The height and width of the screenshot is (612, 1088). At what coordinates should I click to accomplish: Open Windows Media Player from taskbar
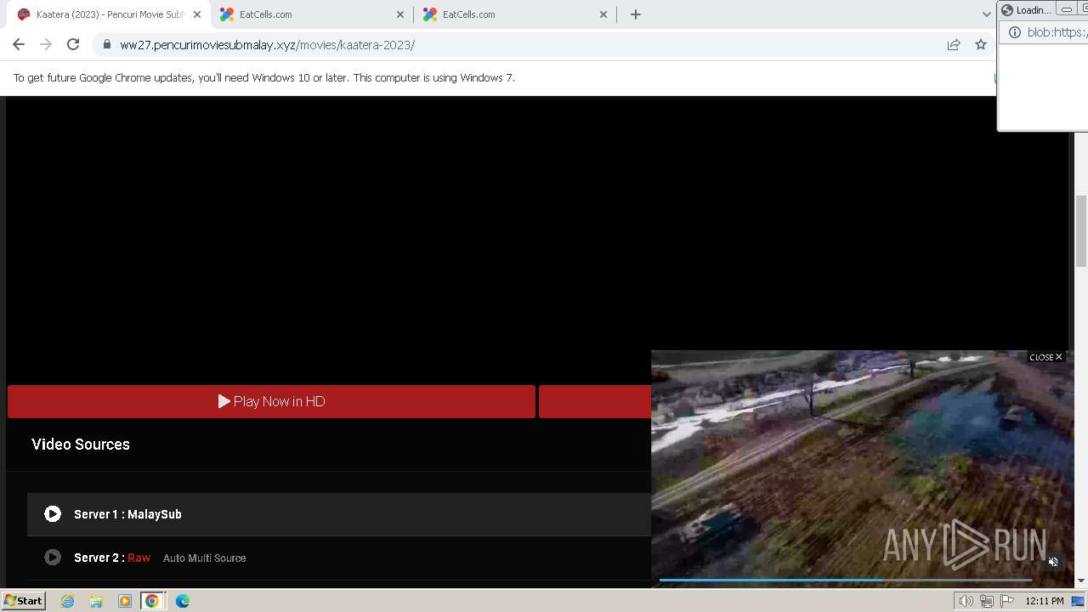click(124, 601)
